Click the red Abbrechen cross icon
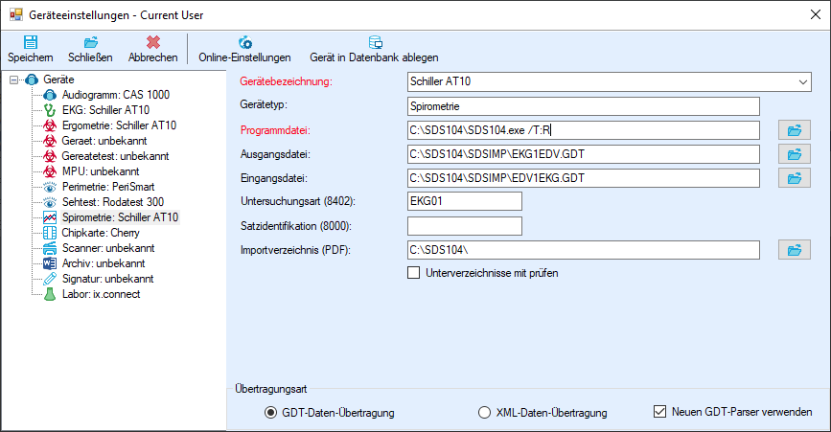Screen dimensions: 831x432 [x=153, y=42]
